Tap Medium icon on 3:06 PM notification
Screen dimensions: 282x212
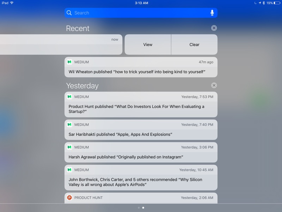69,147
